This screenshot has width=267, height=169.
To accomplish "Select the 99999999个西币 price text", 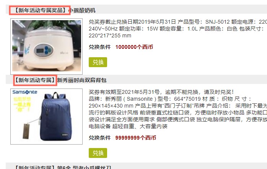I will [135, 138].
